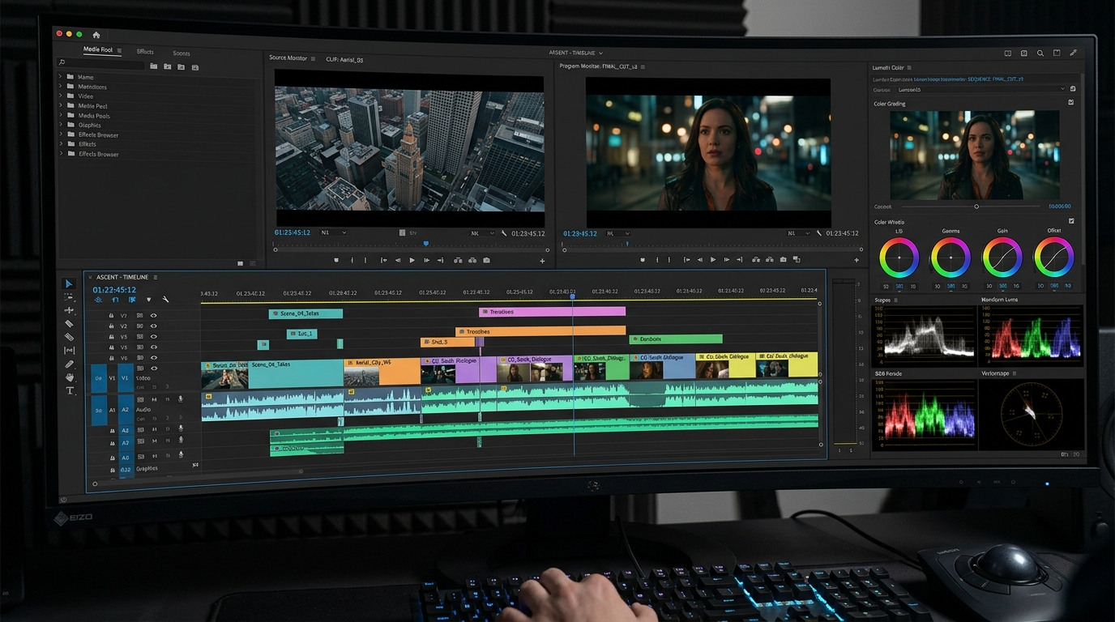The height and width of the screenshot is (622, 1115).
Task: Select the Scene_04_Takes clip on top track
Action: click(x=305, y=313)
